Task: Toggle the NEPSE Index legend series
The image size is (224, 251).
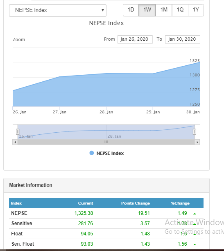Action: 106,153
